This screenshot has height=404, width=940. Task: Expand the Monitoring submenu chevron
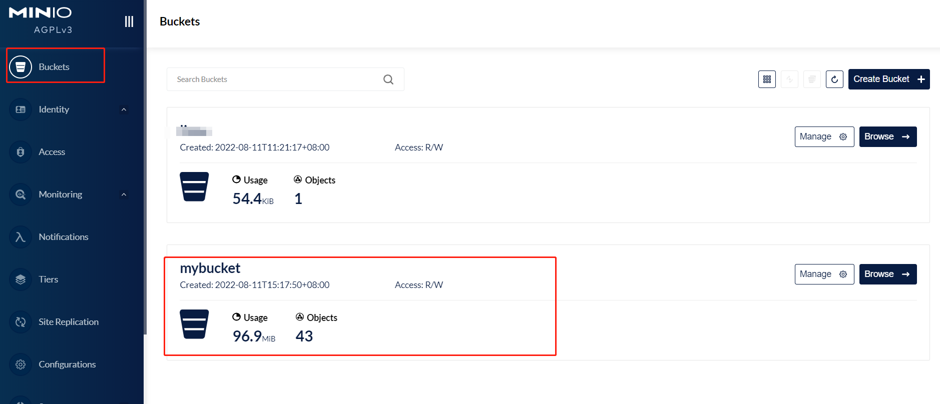point(124,194)
